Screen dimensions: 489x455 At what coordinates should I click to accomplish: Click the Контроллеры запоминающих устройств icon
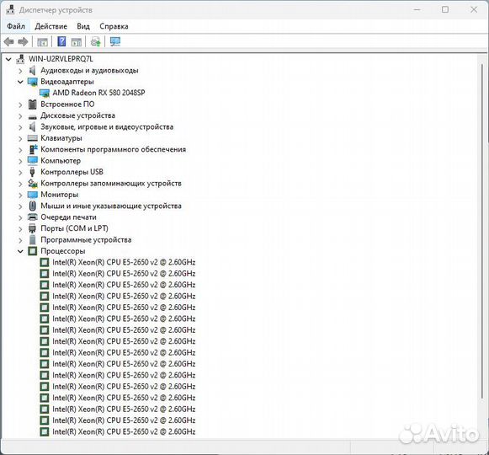tap(33, 184)
